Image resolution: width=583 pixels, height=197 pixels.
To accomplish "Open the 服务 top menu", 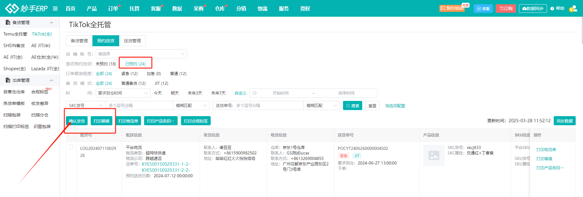I will click(x=284, y=9).
